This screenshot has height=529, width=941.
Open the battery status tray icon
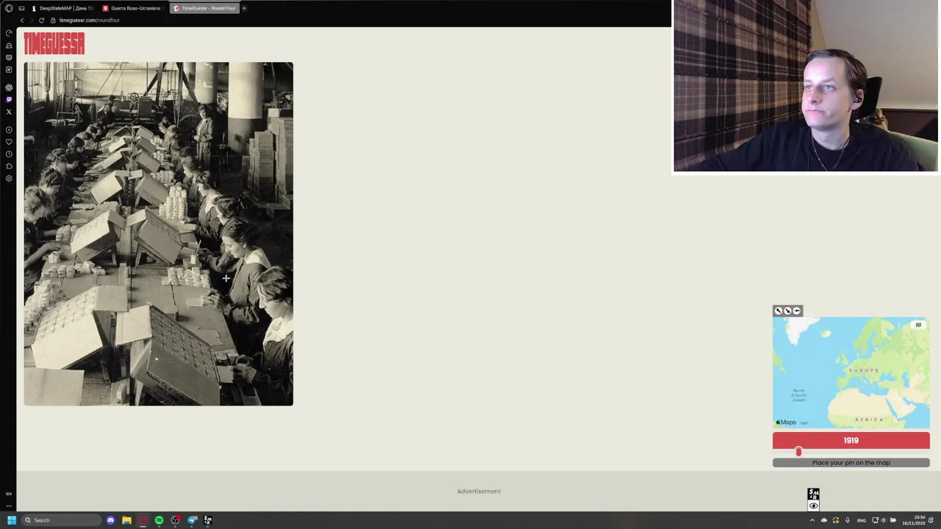pos(892,520)
